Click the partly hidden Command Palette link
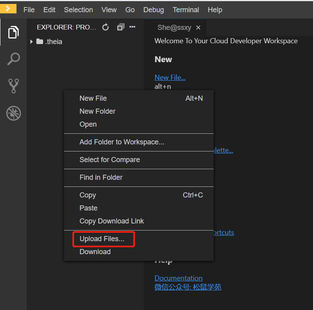The width and height of the screenshot is (313, 310). [x=223, y=150]
